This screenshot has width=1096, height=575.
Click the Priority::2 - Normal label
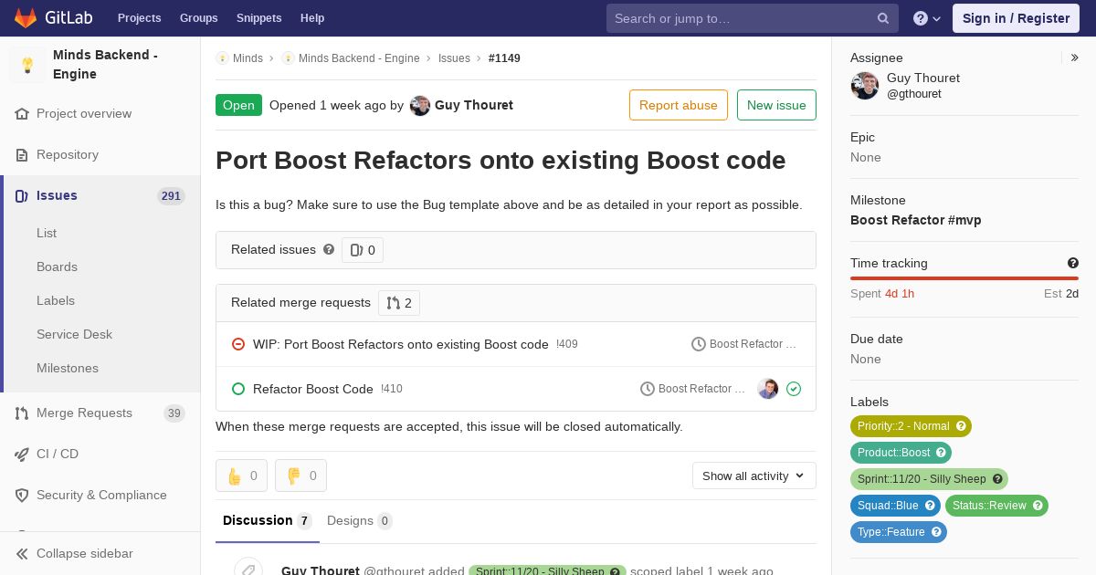pos(911,426)
